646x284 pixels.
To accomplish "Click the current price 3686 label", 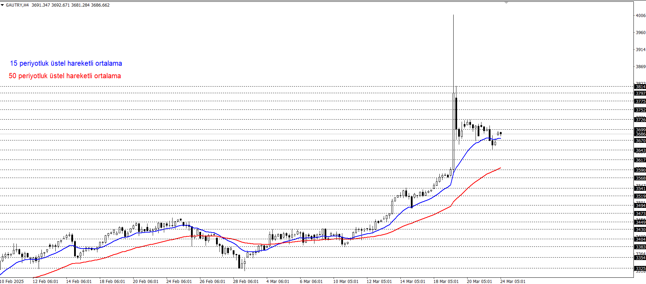I will coord(640,134).
